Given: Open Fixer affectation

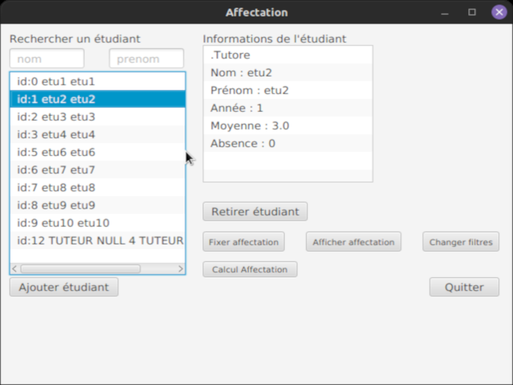Looking at the screenshot, I should [x=244, y=242].
